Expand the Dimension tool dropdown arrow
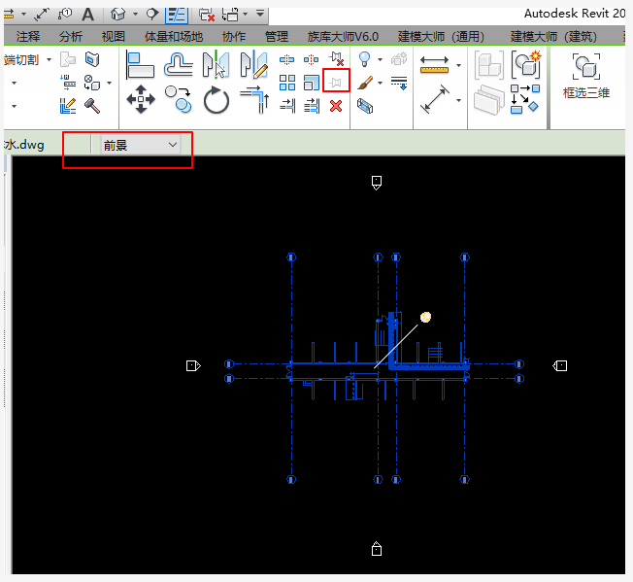Viewport: 633px width, 582px height. 458,100
